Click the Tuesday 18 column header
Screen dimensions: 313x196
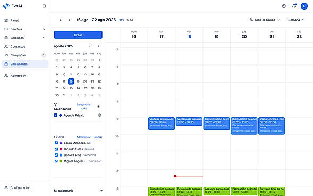[189, 35]
